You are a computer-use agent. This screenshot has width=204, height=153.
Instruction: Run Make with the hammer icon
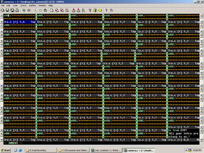coord(90,10)
